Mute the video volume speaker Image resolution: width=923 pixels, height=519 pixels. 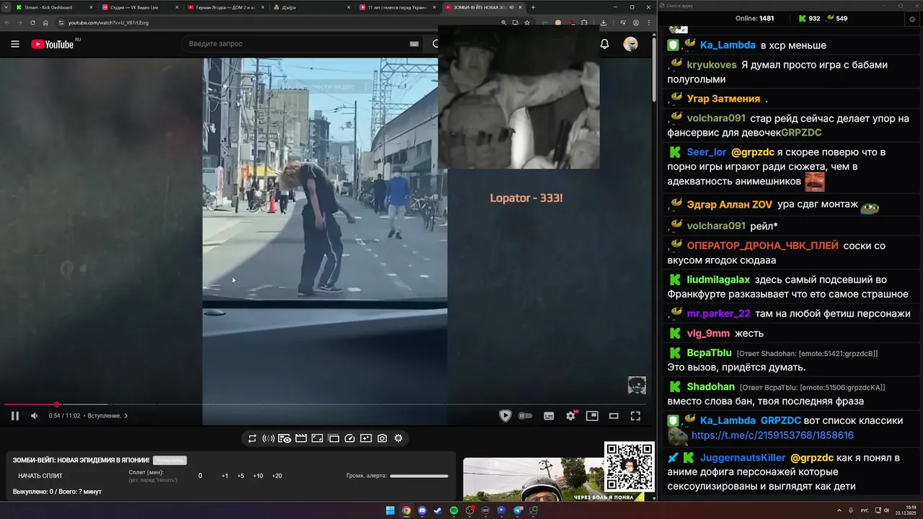tap(34, 416)
